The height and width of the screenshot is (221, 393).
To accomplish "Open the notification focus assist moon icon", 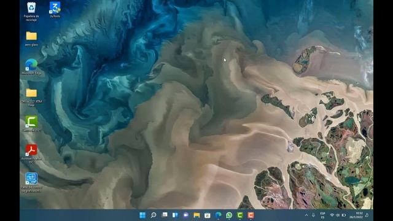I will 367,215.
